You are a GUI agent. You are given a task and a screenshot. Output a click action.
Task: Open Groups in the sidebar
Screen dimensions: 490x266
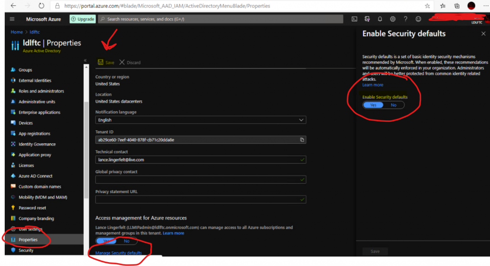pyautogui.click(x=25, y=70)
